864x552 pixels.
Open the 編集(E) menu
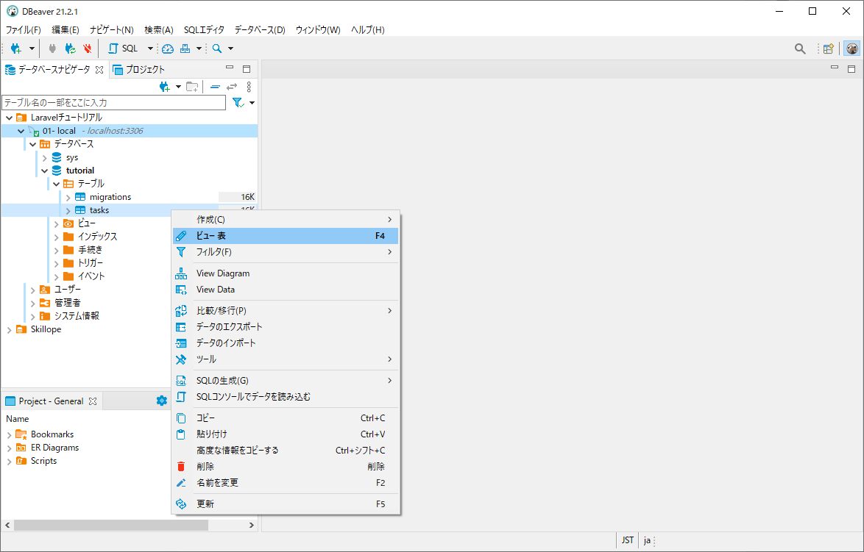click(x=65, y=29)
